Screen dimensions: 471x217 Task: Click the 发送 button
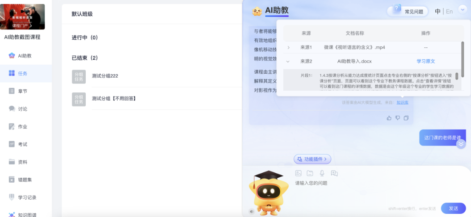[x=453, y=209]
